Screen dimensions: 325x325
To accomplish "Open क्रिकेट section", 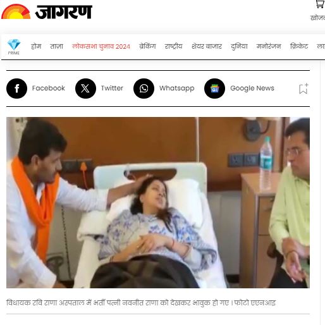I will tap(299, 46).
